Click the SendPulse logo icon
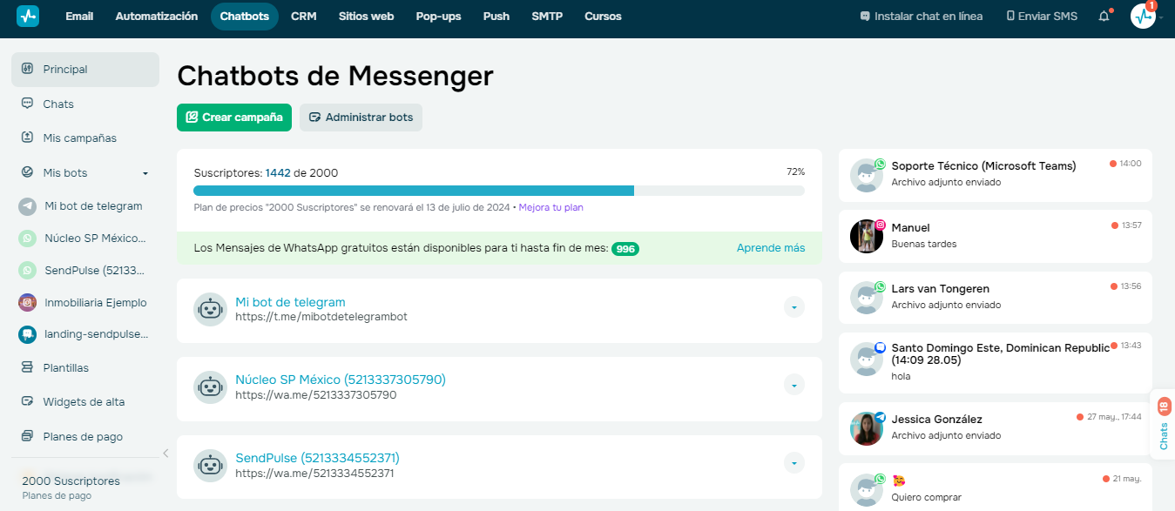 (x=28, y=16)
